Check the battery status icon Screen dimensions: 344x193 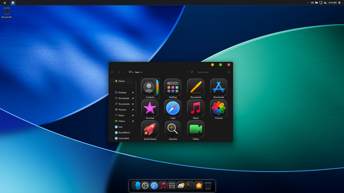[x=317, y=3]
